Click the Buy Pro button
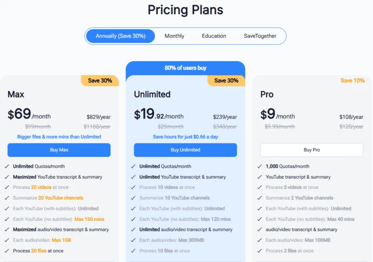The image size is (373, 262). (312, 150)
